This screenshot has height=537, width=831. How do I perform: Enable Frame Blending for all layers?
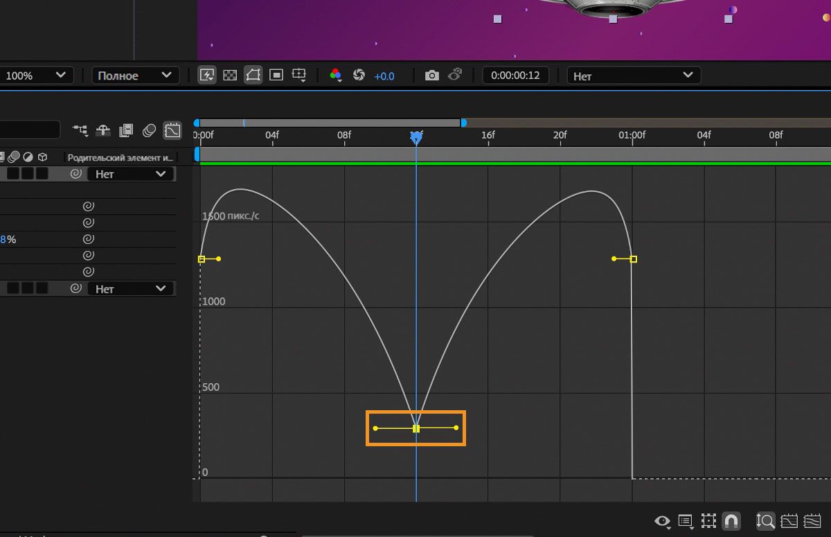click(126, 130)
